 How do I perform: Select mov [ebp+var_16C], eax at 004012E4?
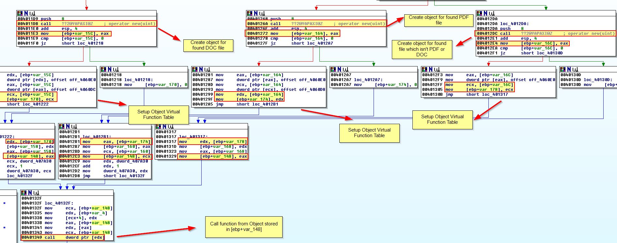pos(522,43)
